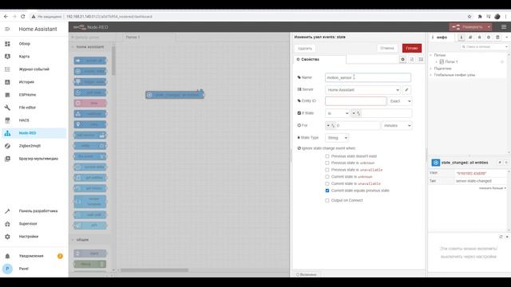The image size is (511, 287).
Task: Open the For minutes unit dropdown
Action: [397, 125]
